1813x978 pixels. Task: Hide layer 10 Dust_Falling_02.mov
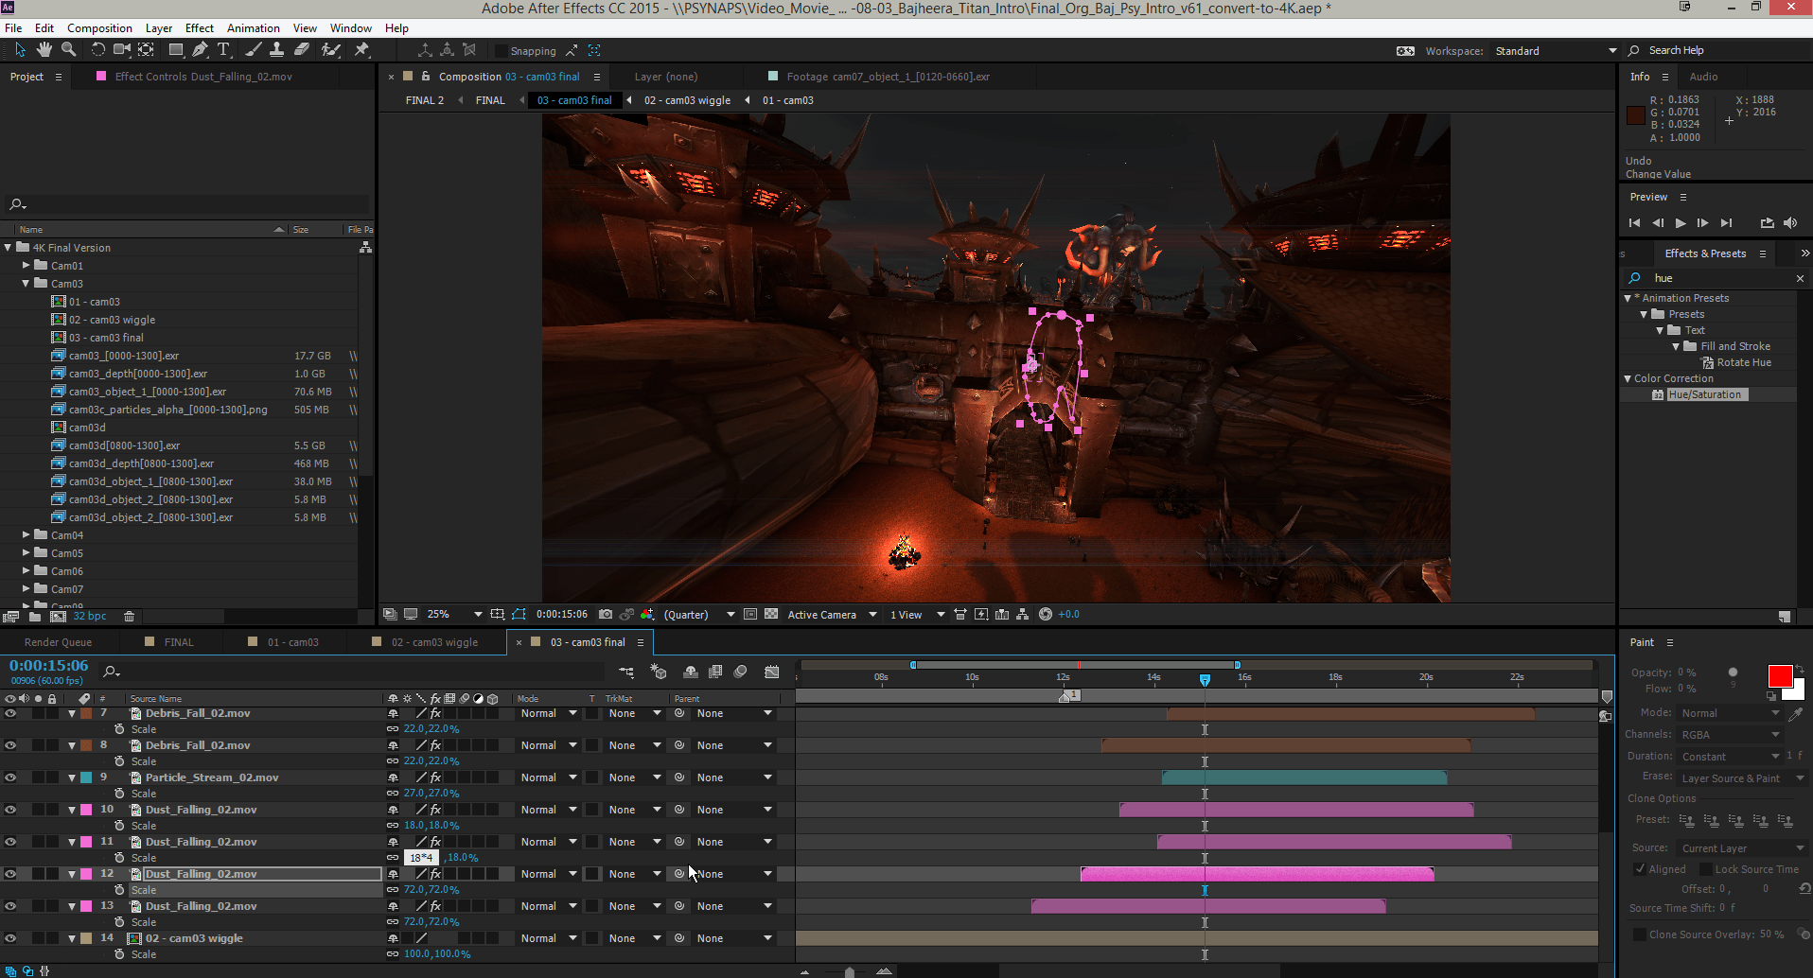click(10, 810)
